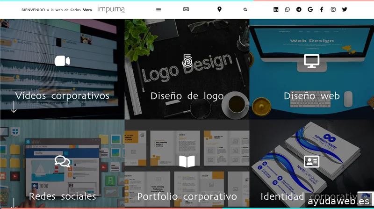The image size is (374, 209).
Task: Click the impuma logo
Action: pyautogui.click(x=111, y=9)
